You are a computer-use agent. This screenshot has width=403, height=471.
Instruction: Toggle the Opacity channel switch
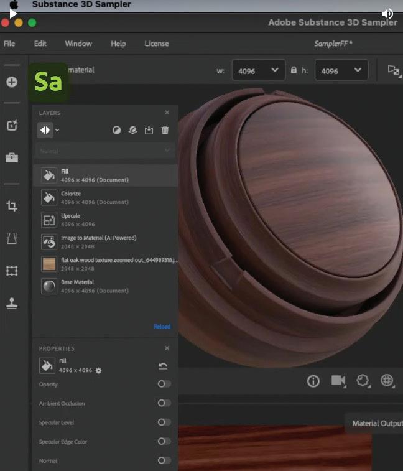[x=164, y=384]
